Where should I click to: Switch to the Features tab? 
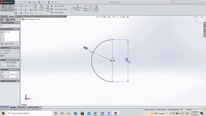coord(4,16)
